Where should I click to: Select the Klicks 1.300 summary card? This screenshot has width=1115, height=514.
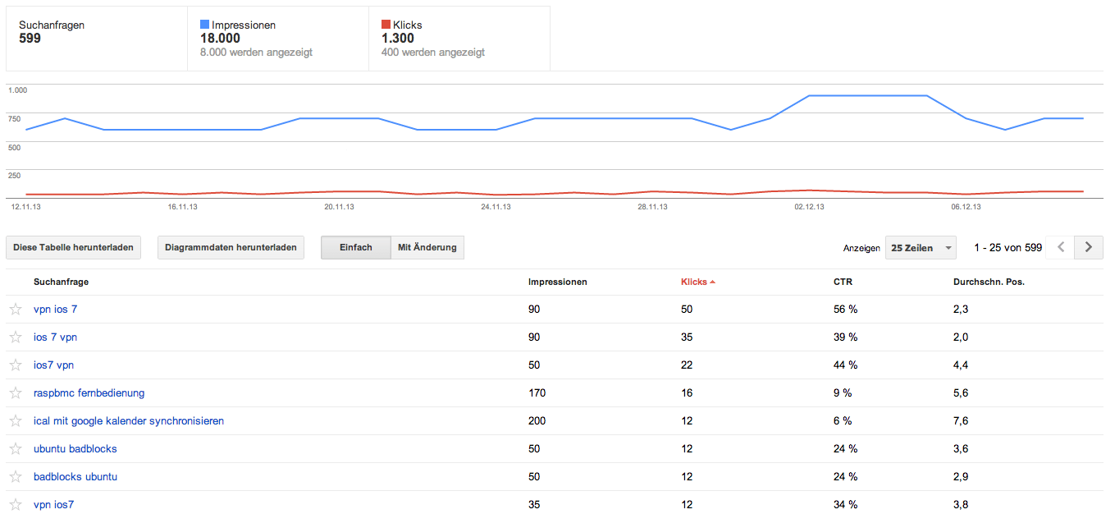pyautogui.click(x=459, y=39)
